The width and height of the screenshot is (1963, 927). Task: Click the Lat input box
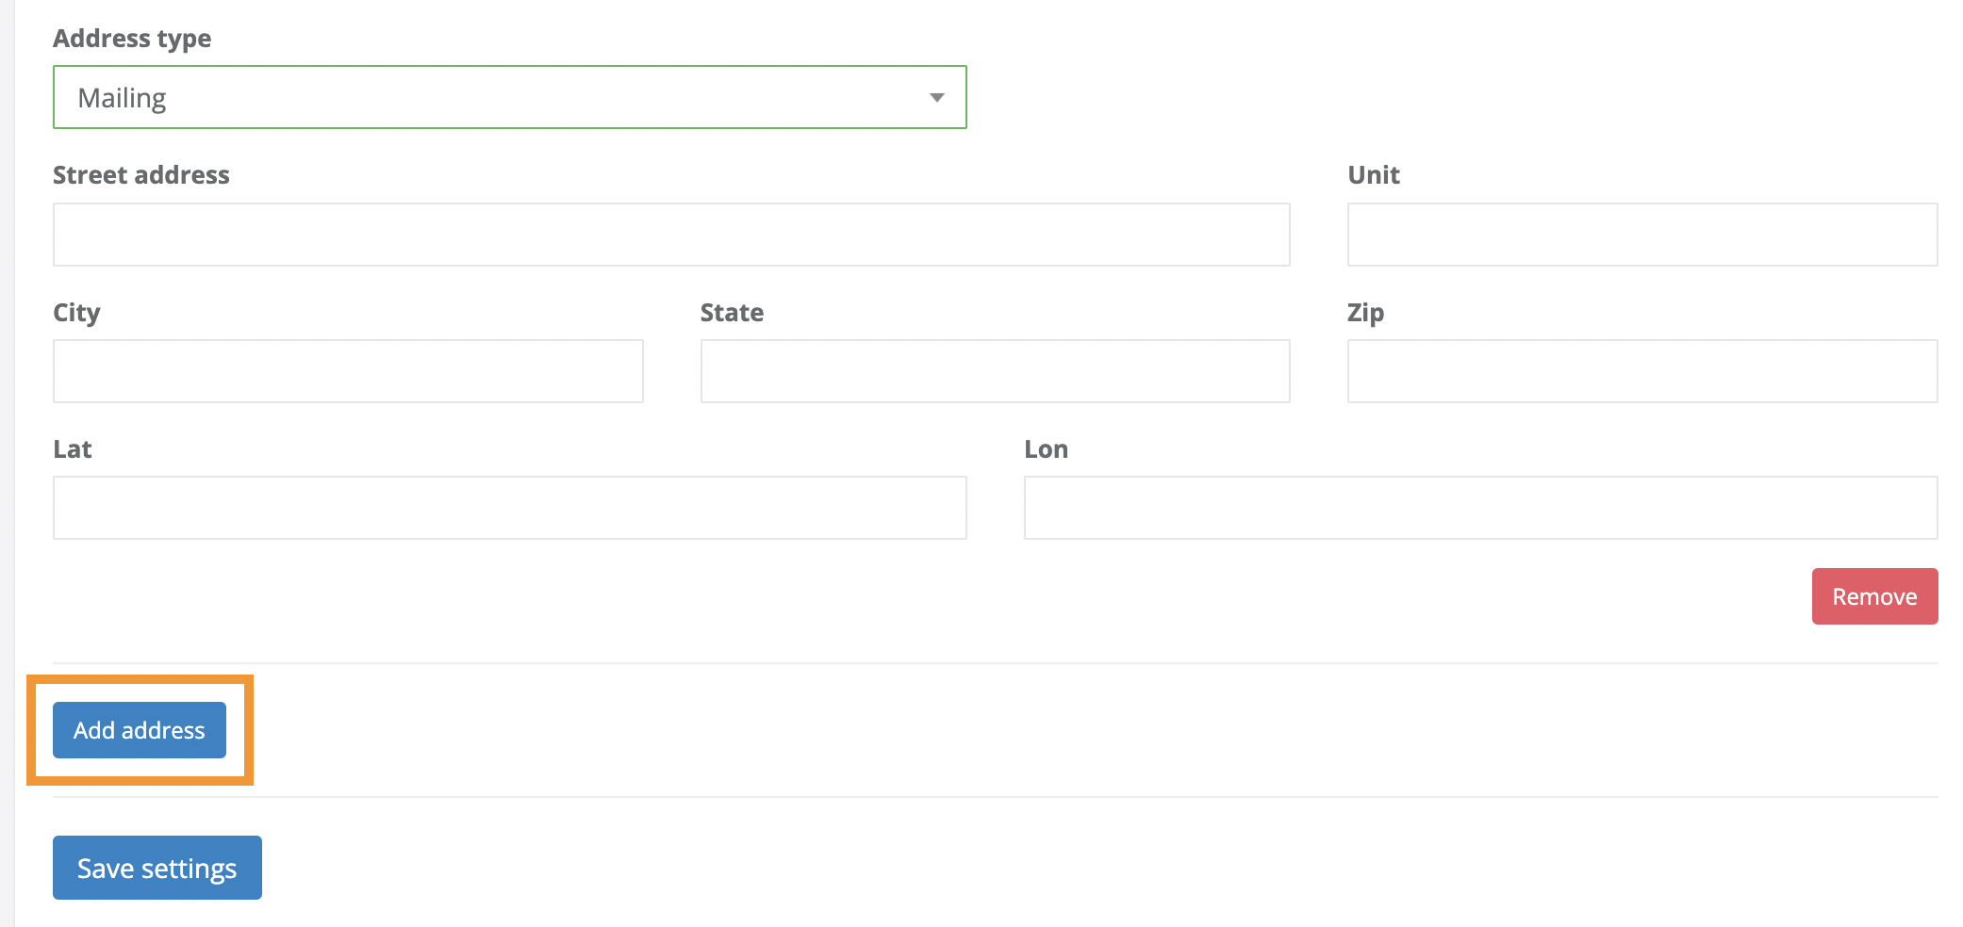(509, 507)
